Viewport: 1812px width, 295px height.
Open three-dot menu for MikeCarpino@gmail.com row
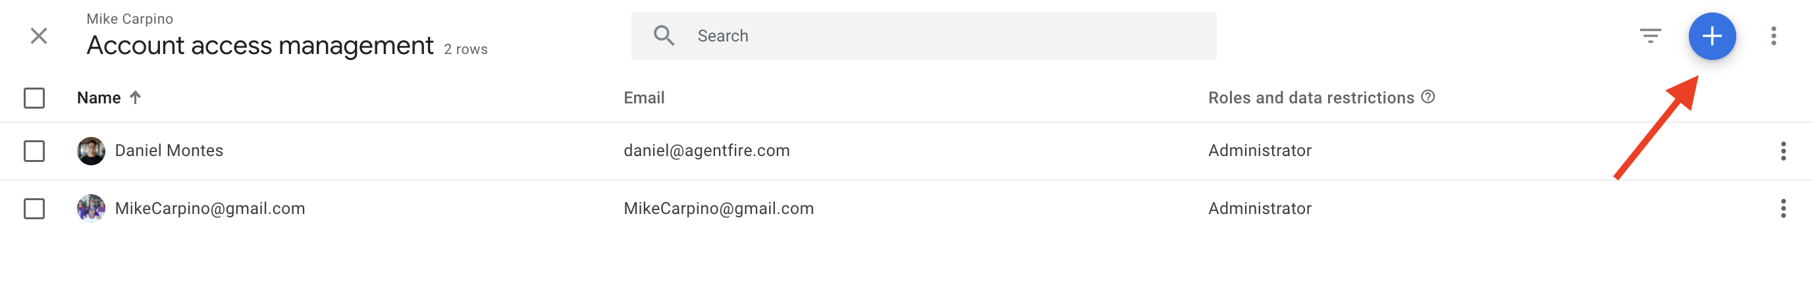point(1782,208)
